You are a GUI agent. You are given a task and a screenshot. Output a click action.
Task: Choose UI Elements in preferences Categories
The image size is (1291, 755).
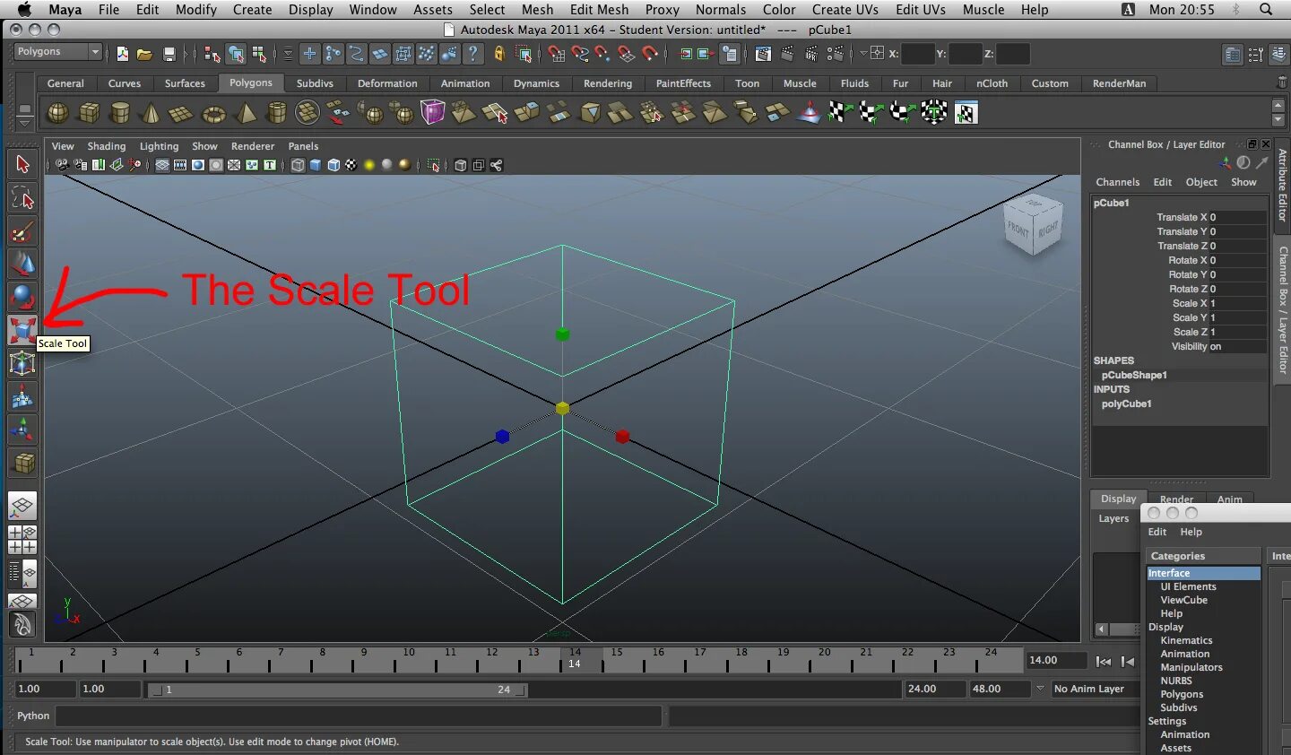pyautogui.click(x=1188, y=586)
